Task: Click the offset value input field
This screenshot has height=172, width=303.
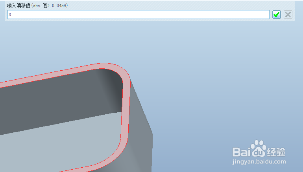Action: [x=139, y=15]
